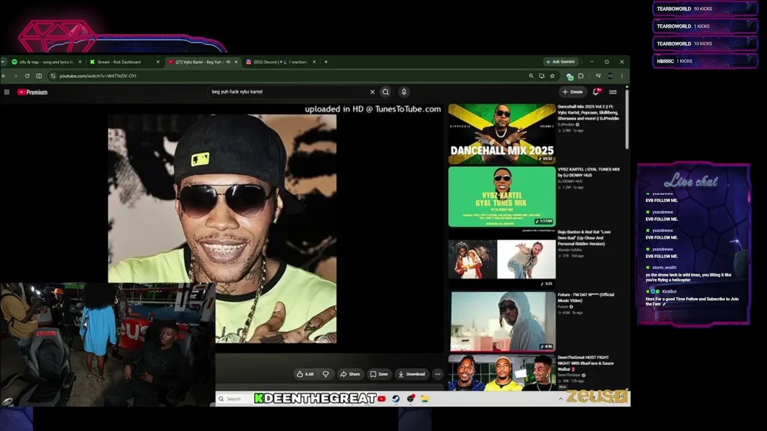The image size is (767, 431).
Task: Click the browser address bar URL
Action: click(98, 76)
